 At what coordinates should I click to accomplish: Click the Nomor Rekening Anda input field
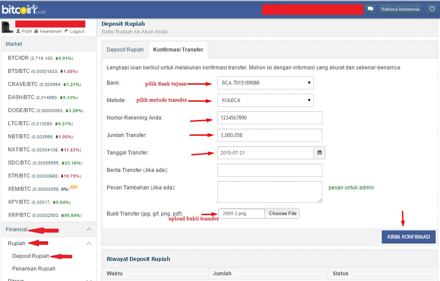pyautogui.click(x=270, y=118)
